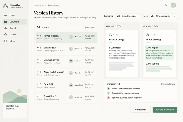
Task: Open the Home icon in sidebar
Action: 5,15
